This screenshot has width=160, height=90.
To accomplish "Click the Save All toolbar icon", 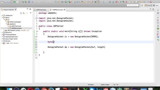I will (9, 2).
